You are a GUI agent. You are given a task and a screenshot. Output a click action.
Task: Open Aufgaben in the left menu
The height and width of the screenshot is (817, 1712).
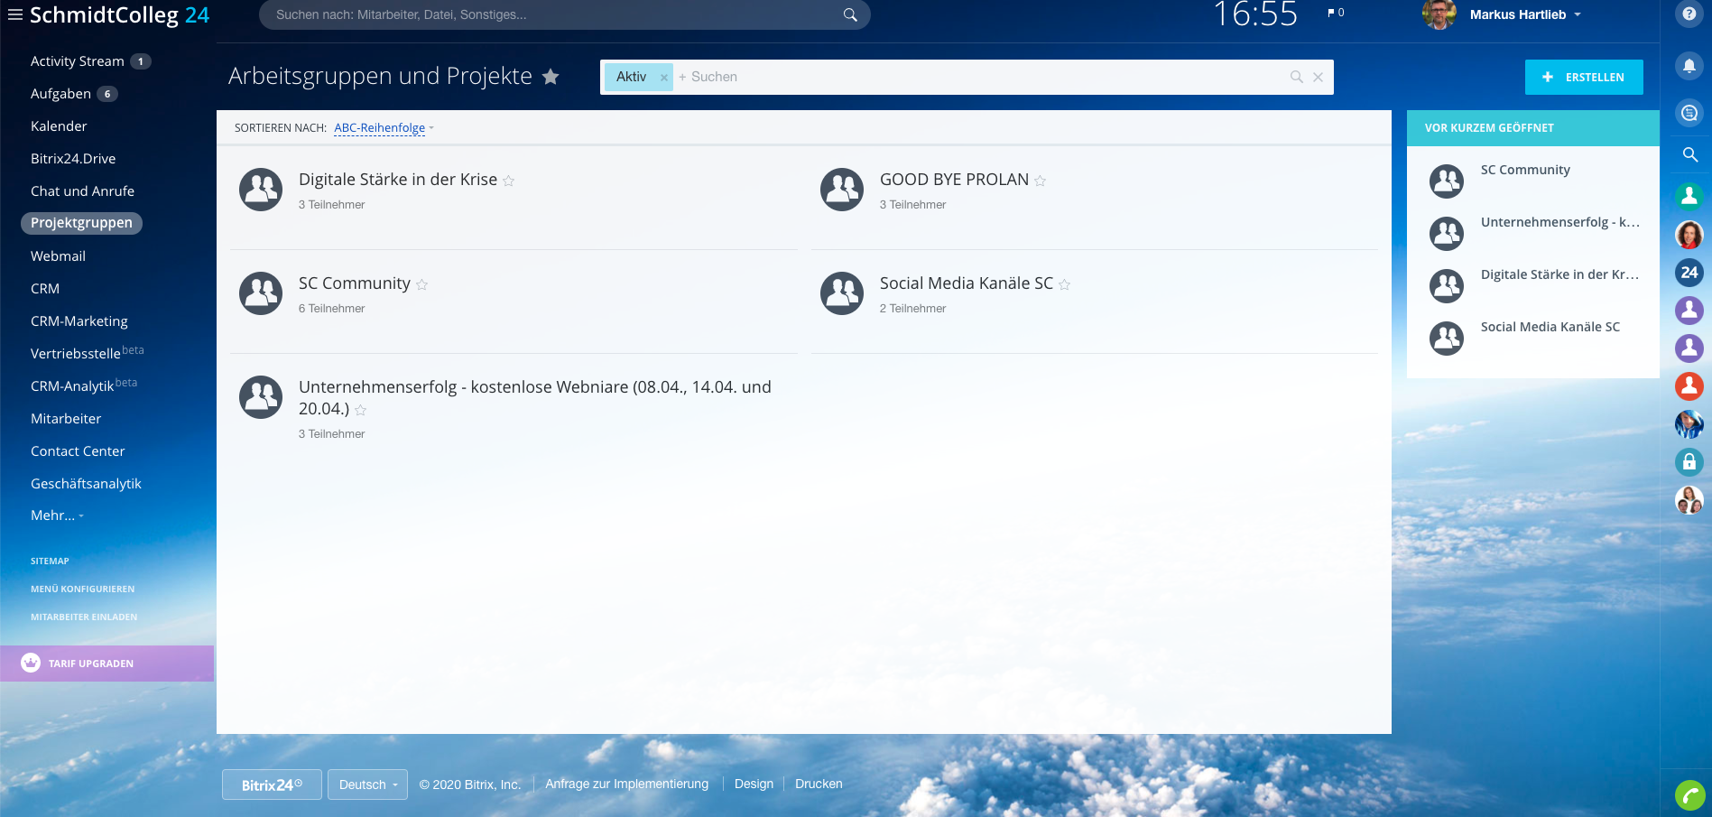60,94
